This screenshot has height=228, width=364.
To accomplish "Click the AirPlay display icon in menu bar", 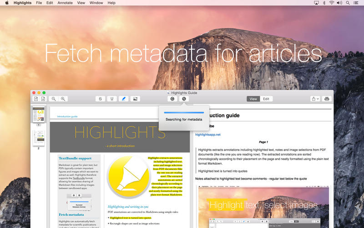I will click(316, 3).
